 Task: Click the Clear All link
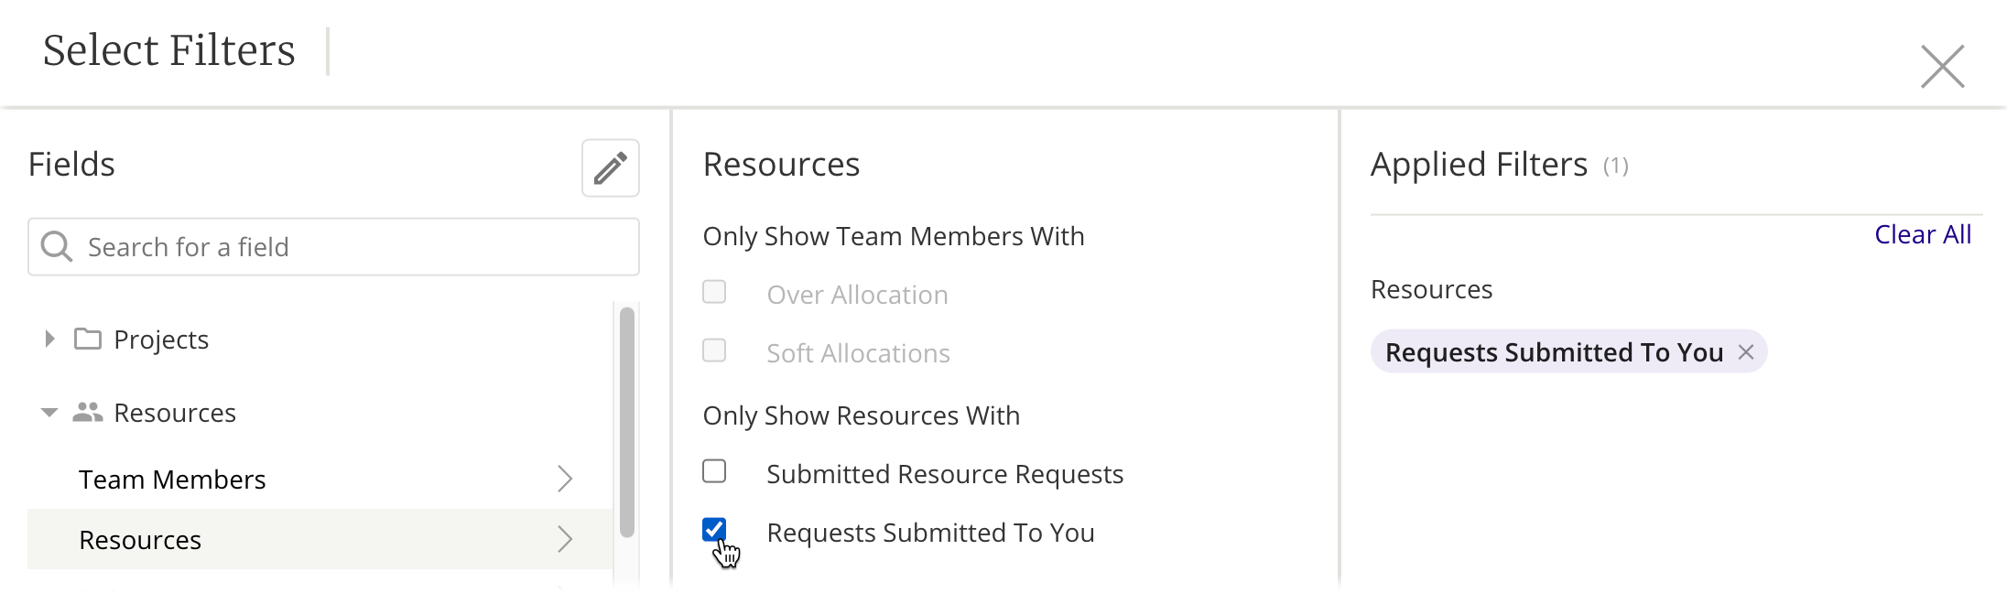coord(1922,235)
